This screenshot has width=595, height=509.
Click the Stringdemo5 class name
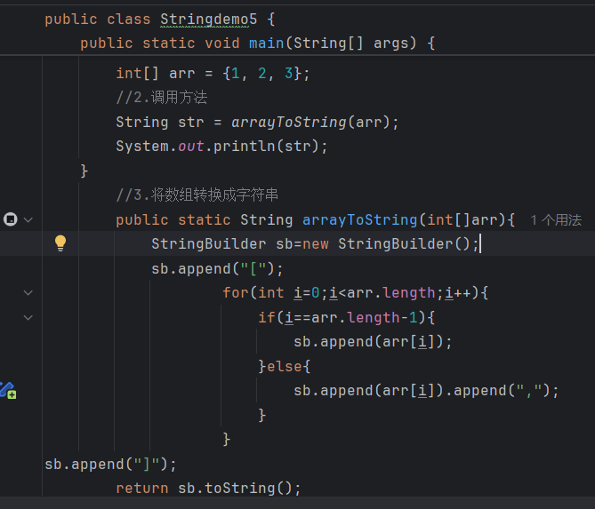(209, 20)
